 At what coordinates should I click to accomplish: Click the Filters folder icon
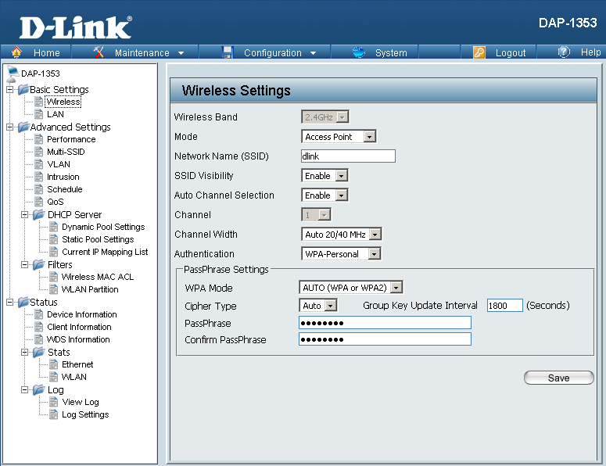pyautogui.click(x=38, y=264)
